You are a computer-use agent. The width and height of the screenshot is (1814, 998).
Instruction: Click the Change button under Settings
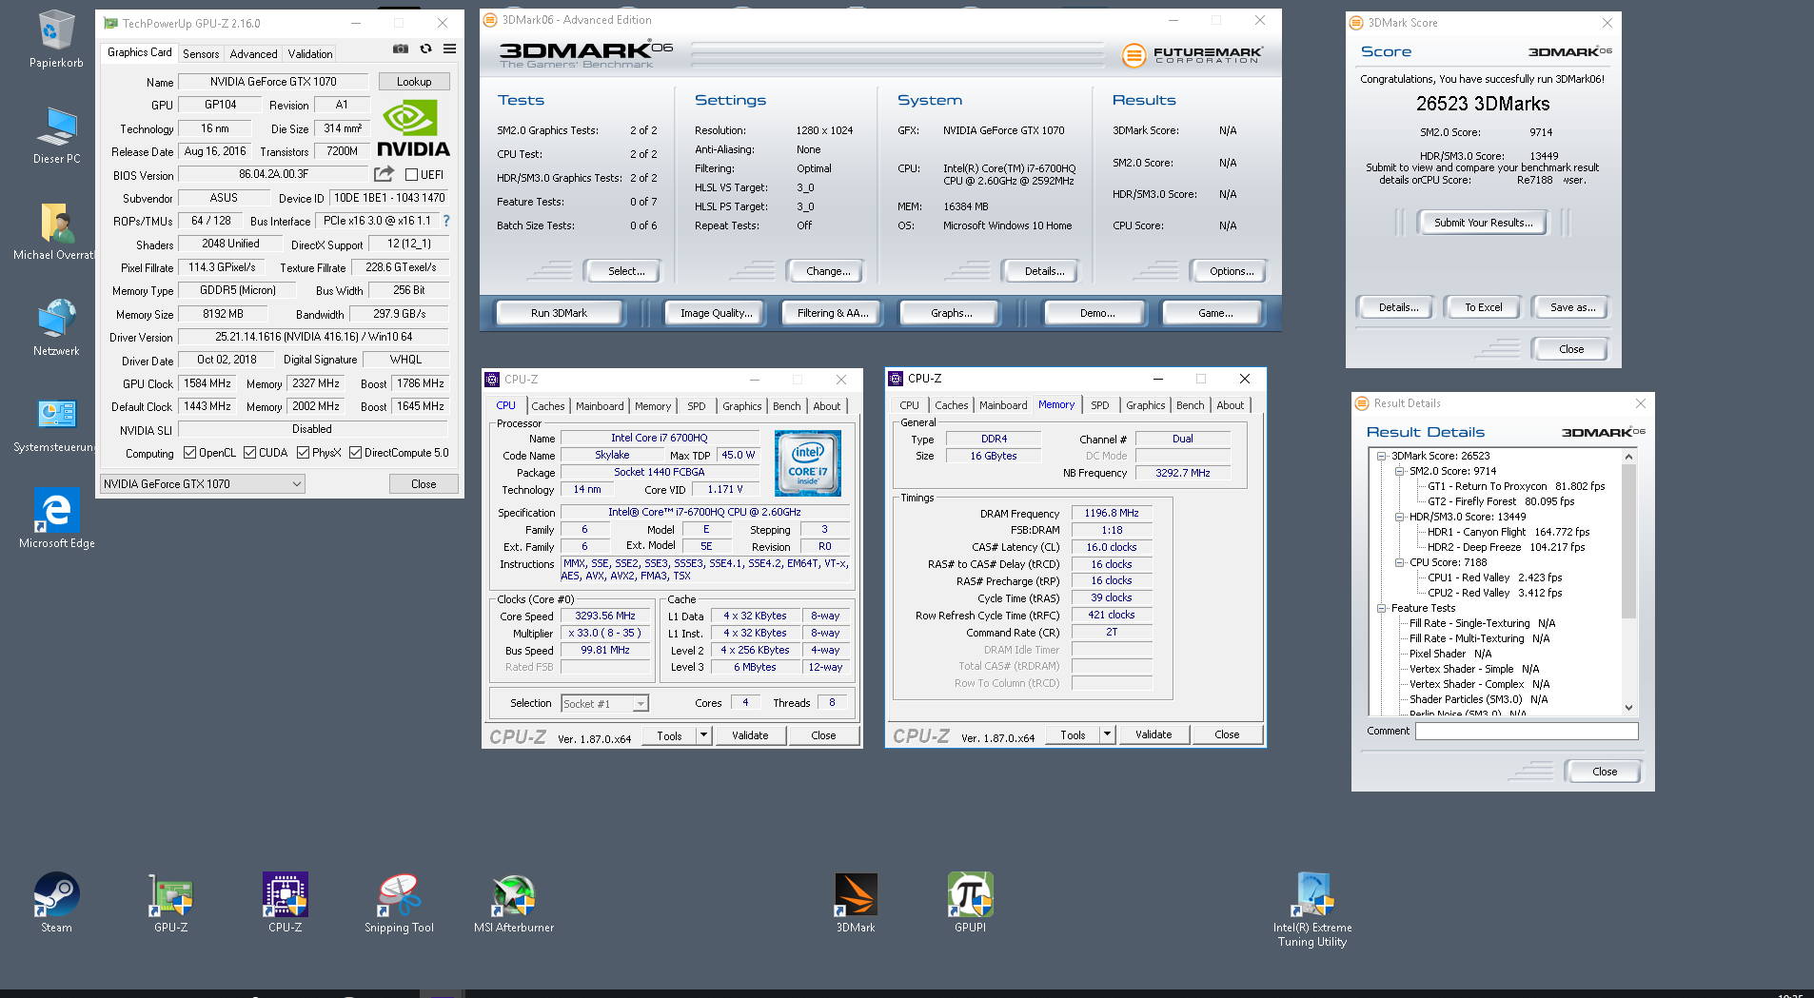tap(828, 271)
